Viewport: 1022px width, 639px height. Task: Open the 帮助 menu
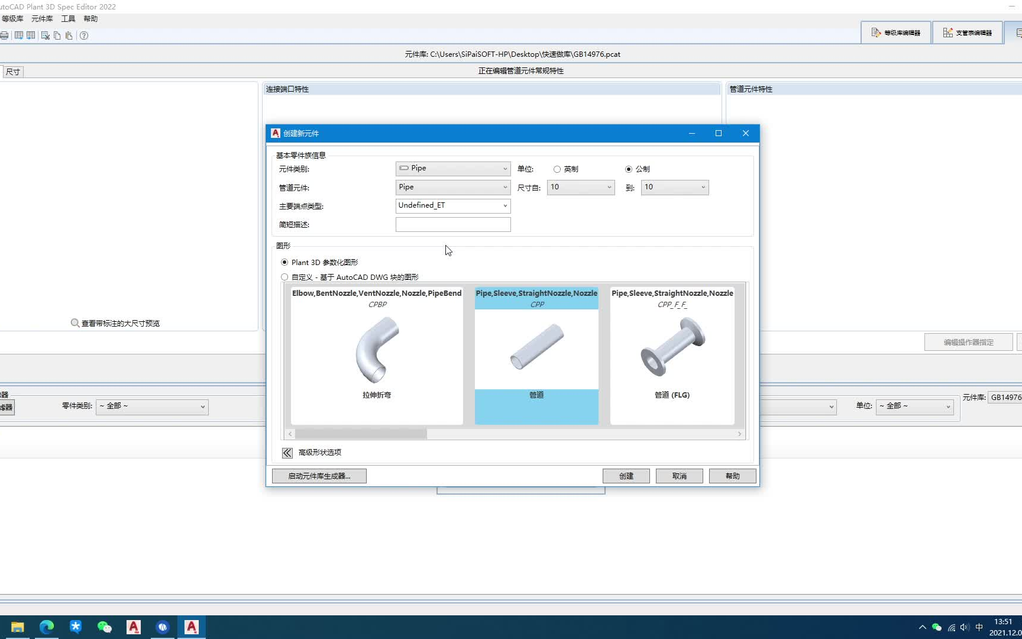(90, 19)
